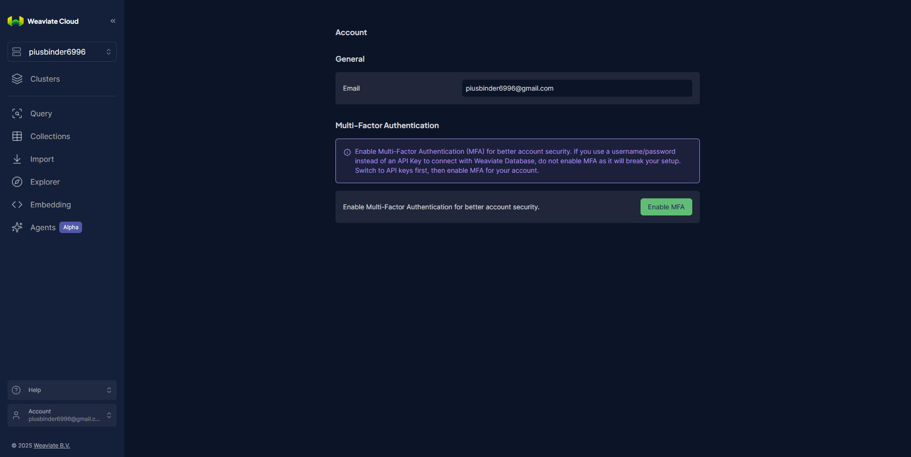Click the server icon beside piusbinder6996
The height and width of the screenshot is (457, 911).
[x=17, y=52]
